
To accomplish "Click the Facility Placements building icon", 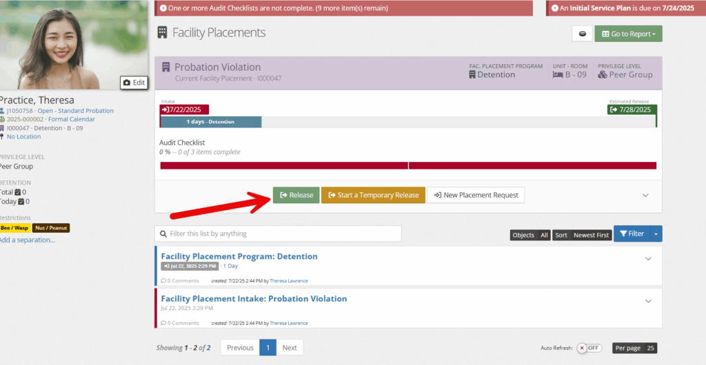I will (162, 32).
